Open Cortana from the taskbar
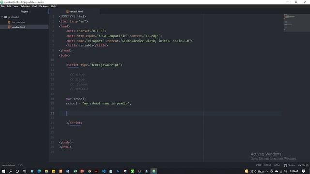This screenshot has height=174, width=310. tap(17, 171)
